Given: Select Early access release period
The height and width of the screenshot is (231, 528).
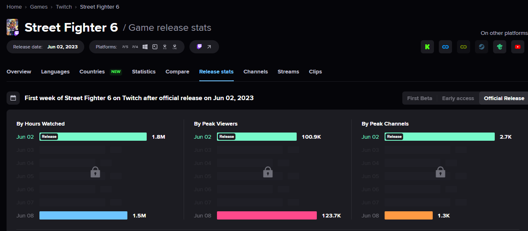Looking at the screenshot, I should pyautogui.click(x=458, y=98).
